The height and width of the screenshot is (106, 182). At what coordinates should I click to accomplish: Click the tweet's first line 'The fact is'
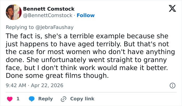20,36
